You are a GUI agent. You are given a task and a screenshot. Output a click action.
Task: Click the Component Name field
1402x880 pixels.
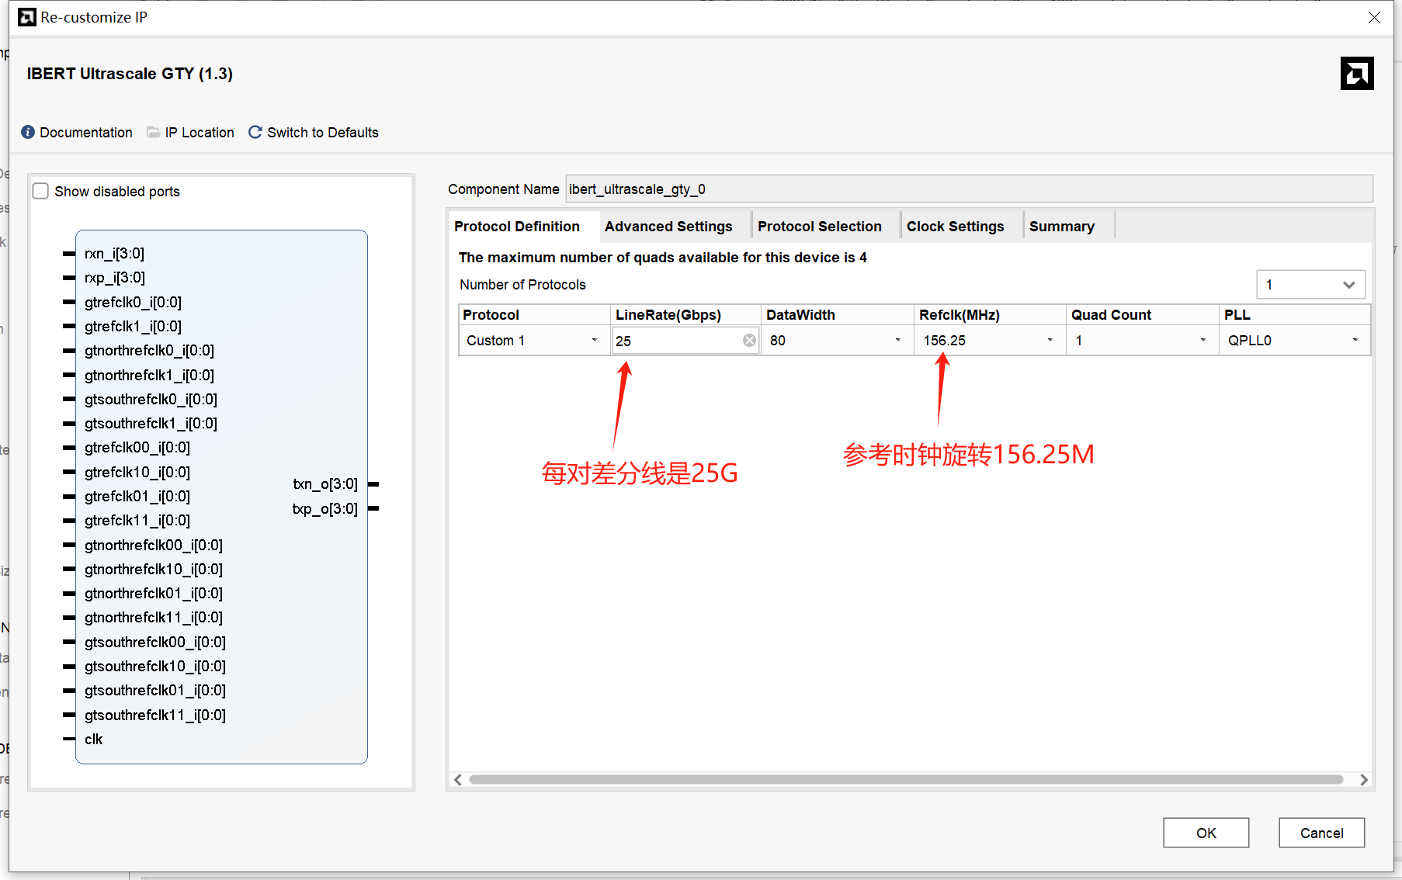point(969,189)
